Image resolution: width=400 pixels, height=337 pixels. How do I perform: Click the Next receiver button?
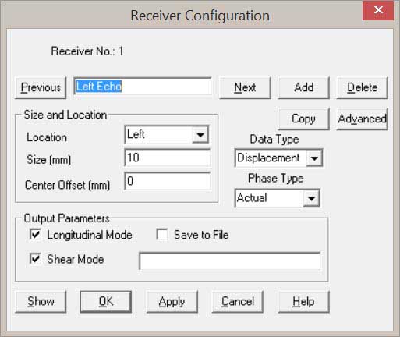click(x=245, y=87)
